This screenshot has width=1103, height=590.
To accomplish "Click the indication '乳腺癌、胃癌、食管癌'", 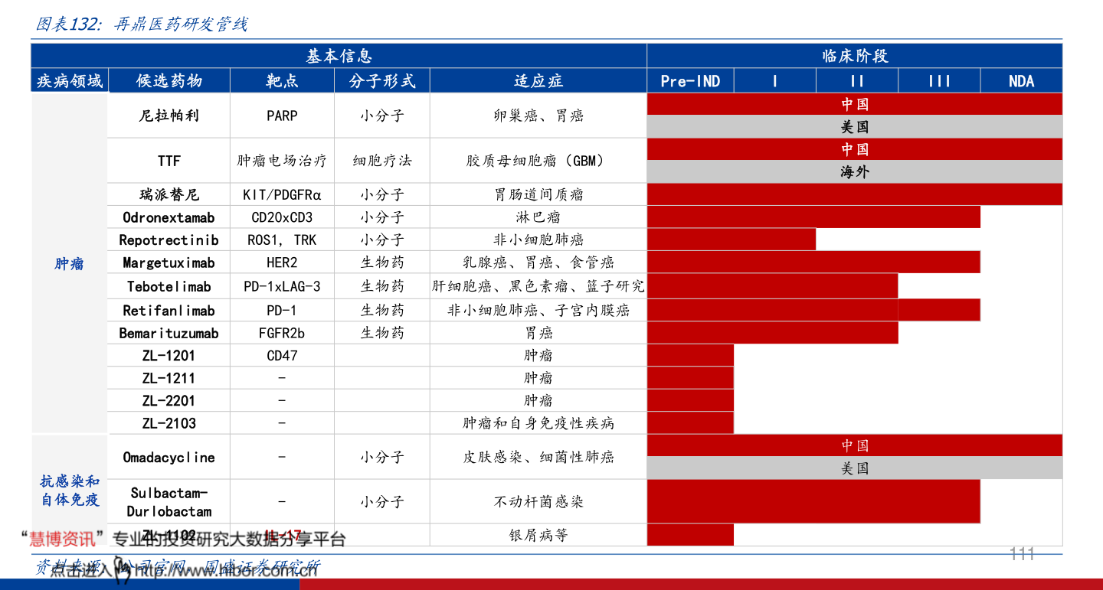I will [x=538, y=262].
